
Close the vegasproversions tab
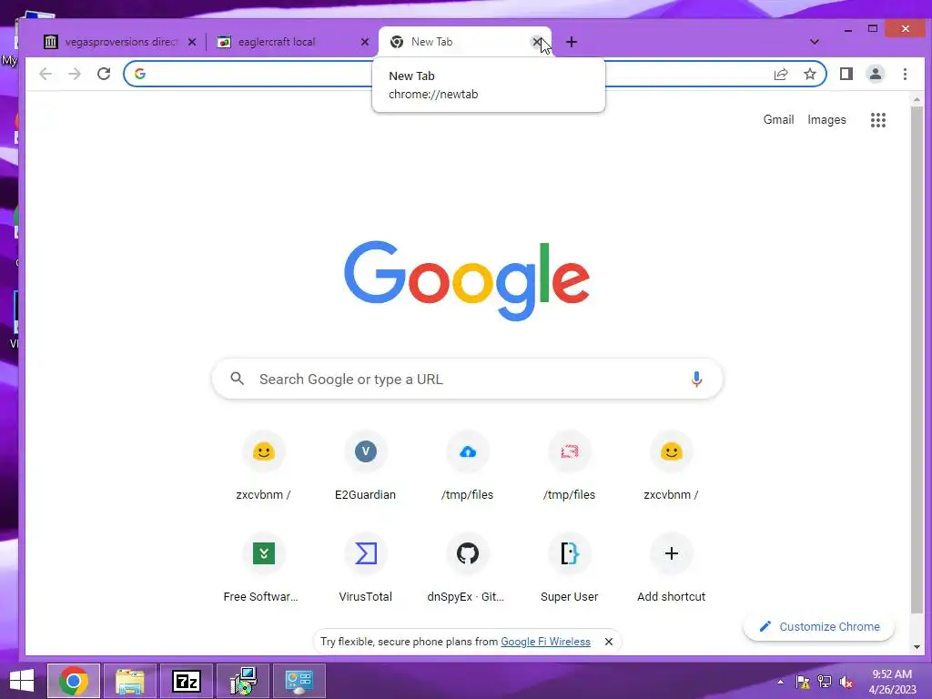192,42
